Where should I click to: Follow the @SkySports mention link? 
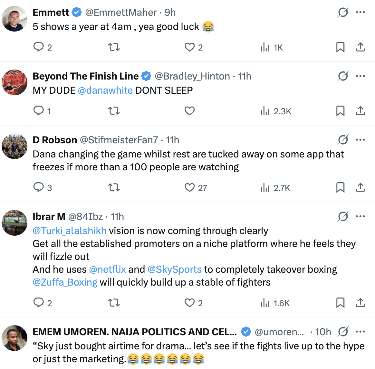174,270
